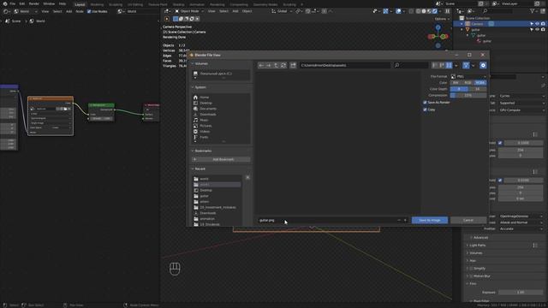This screenshot has width=548, height=308.
Task: Toggle the options gear in file browser
Action: (x=483, y=65)
